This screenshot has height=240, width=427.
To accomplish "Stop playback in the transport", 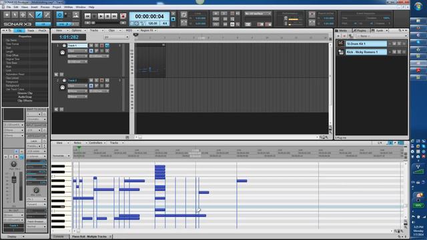I will [x=94, y=16].
